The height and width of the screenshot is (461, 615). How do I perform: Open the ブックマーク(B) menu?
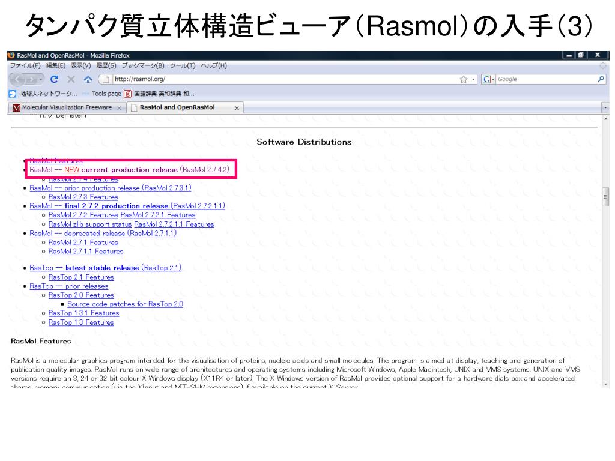pos(143,65)
